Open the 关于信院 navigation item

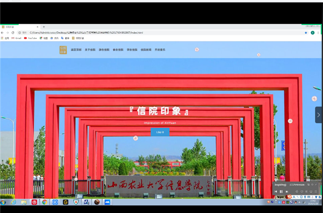click(90, 49)
